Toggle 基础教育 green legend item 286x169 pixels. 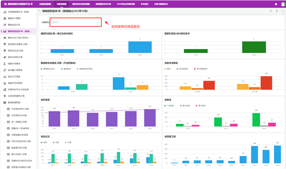click(x=66, y=69)
